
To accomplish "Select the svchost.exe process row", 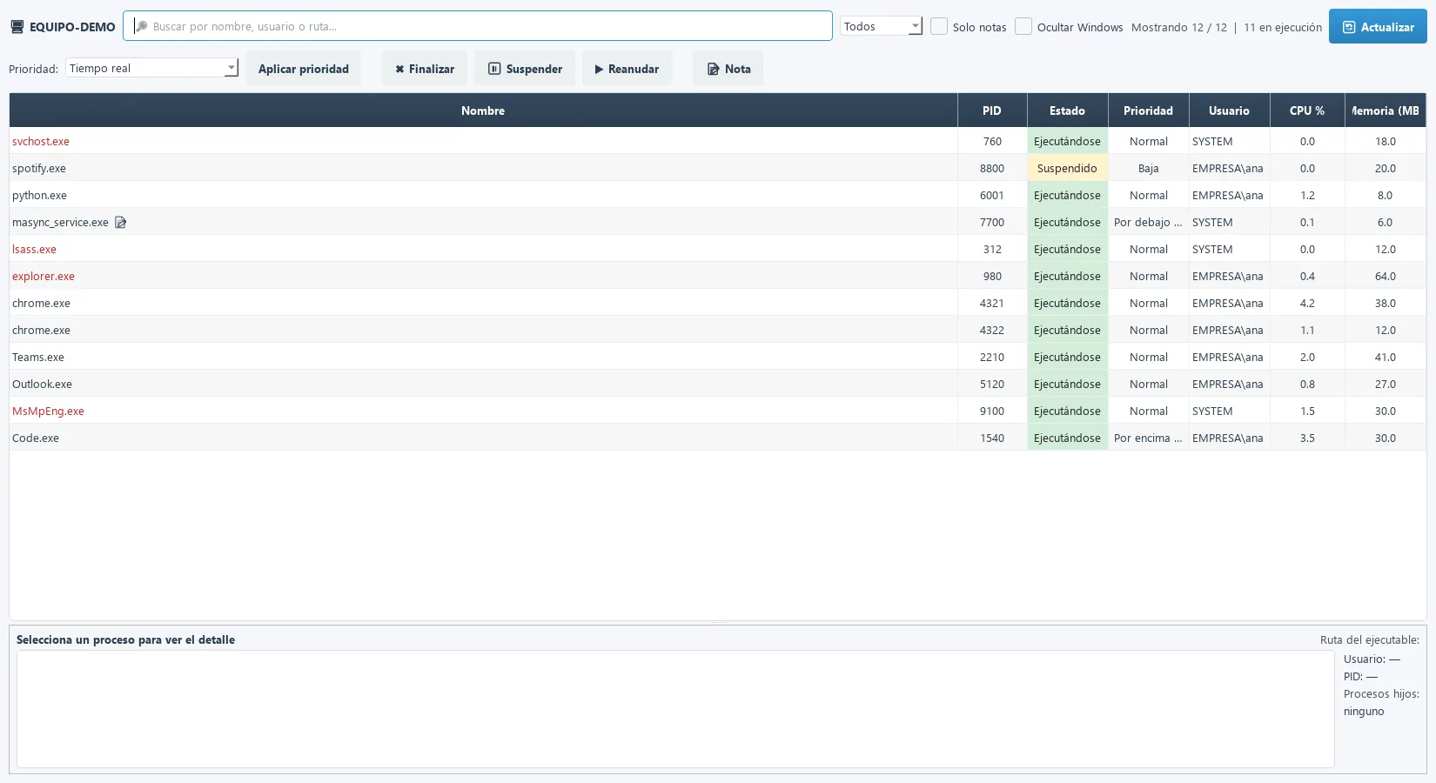I will point(717,141).
